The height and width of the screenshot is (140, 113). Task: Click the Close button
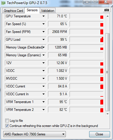(99, 134)
